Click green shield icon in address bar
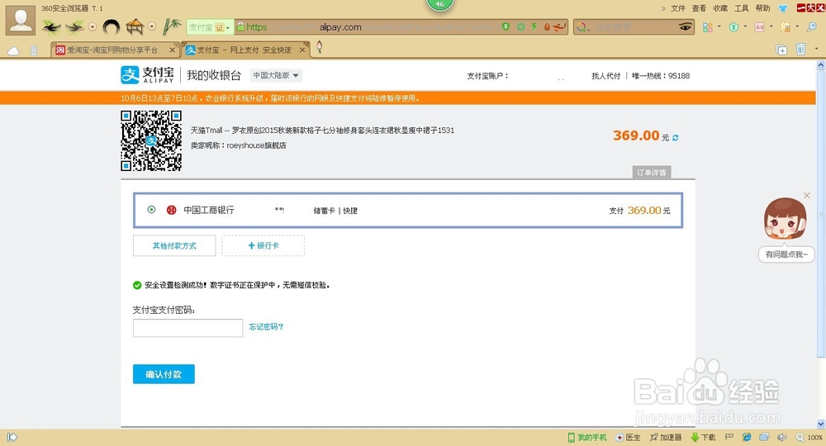826x446 pixels. tap(506, 27)
